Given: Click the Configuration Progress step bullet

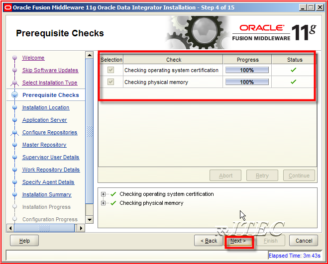Looking at the screenshot, I should (x=14, y=219).
